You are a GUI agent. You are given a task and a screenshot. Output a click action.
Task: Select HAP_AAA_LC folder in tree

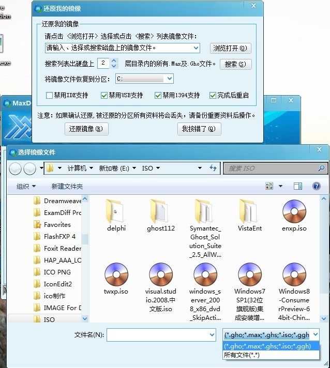click(58, 260)
